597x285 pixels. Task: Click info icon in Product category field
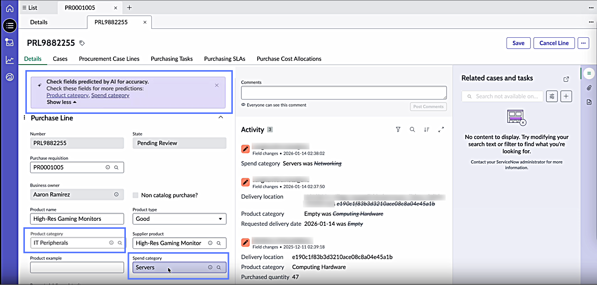[111, 243]
